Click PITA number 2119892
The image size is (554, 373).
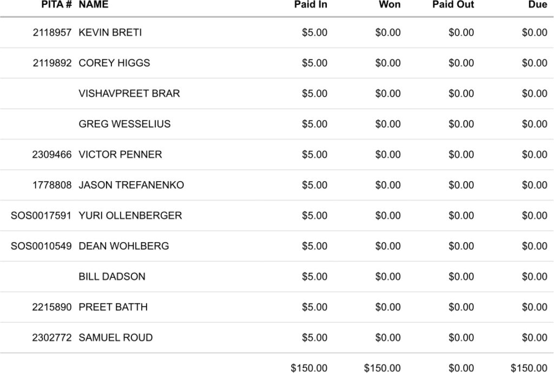pos(52,63)
